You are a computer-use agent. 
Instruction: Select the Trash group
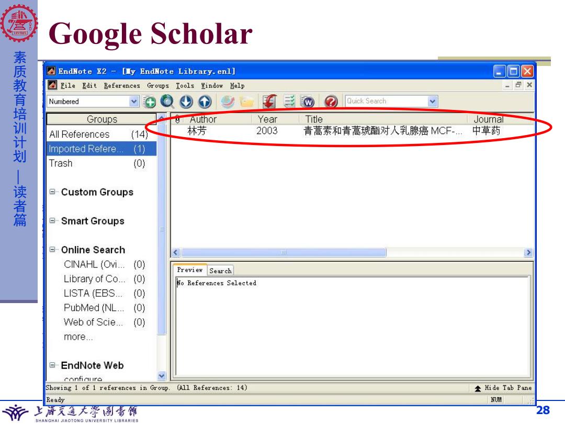coord(101,163)
